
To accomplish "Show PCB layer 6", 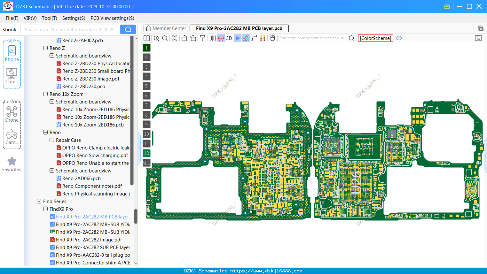I will (146, 95).
